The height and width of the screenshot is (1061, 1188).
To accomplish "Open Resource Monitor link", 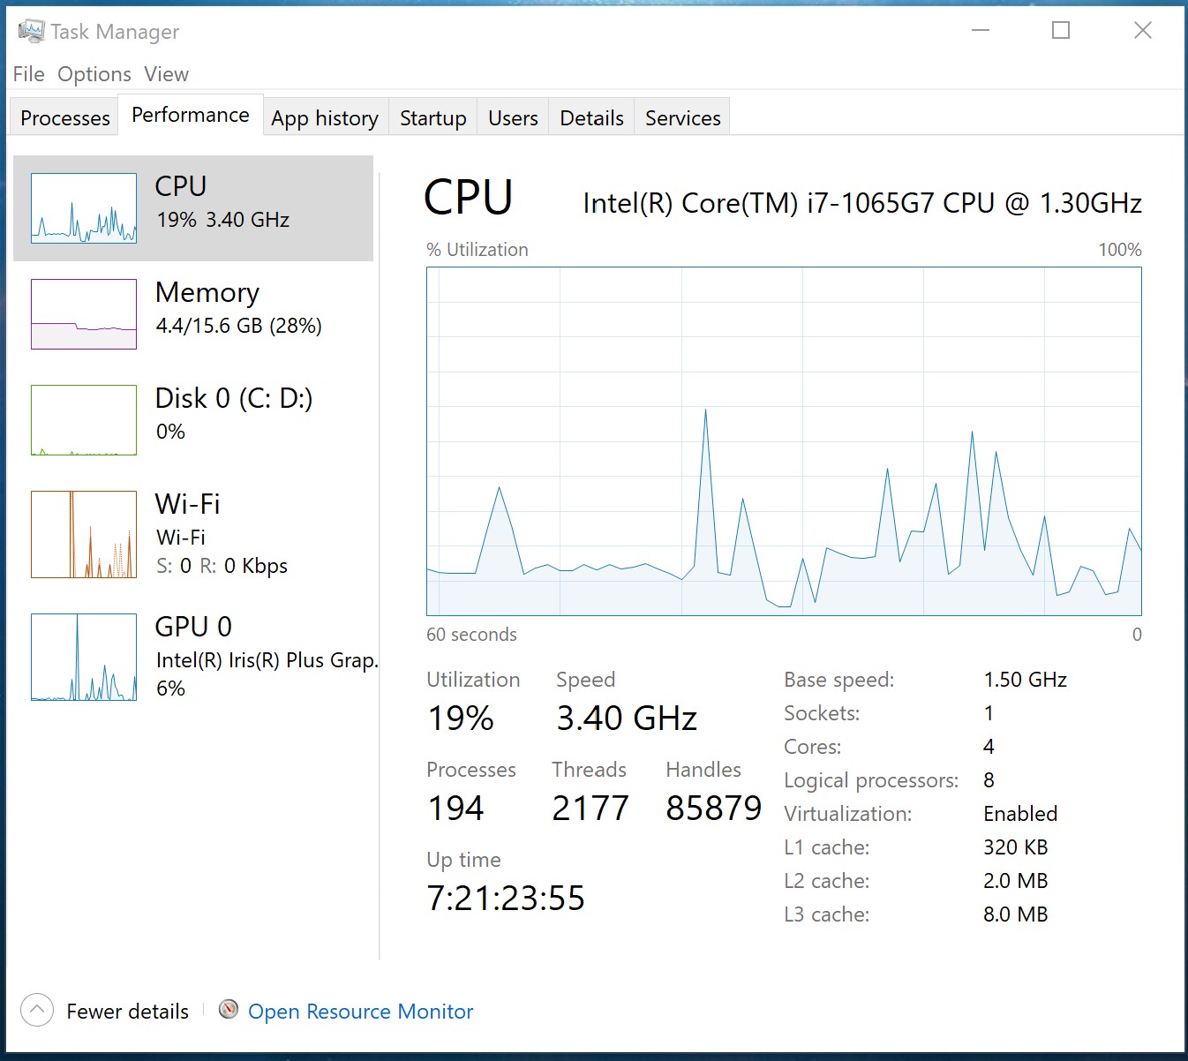I will click(360, 1011).
